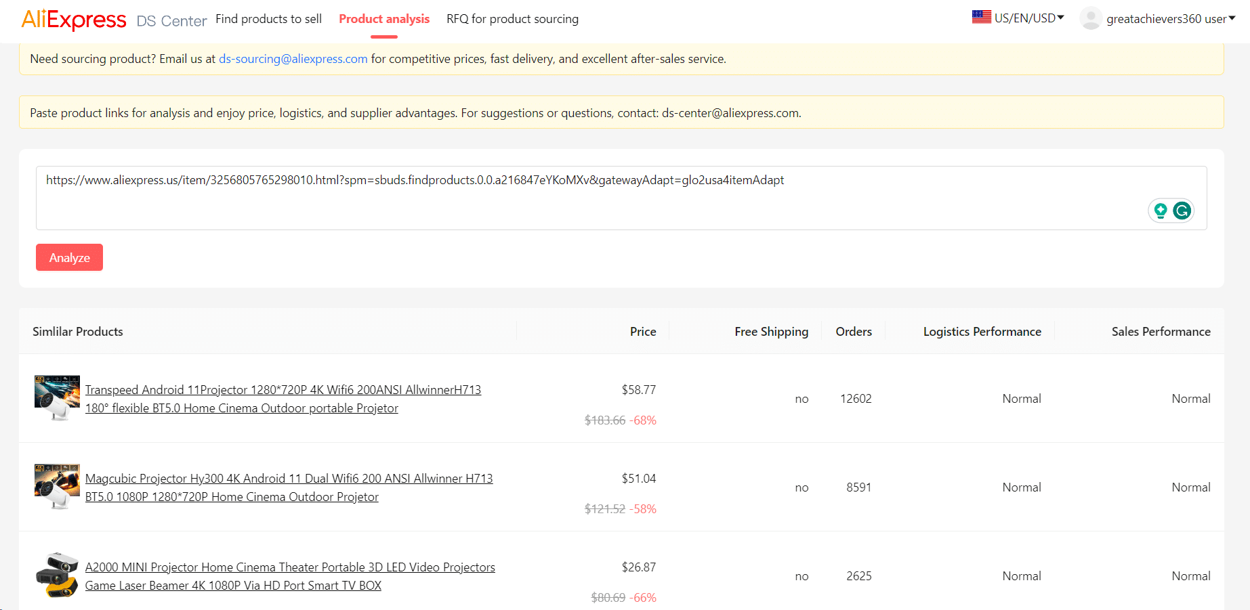Screen dimensions: 1250x610
Task: Click the Grammarly icon in textbox
Action: (1182, 211)
